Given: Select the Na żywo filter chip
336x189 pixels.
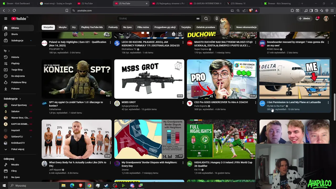Looking at the screenshot, I should point(128,27).
